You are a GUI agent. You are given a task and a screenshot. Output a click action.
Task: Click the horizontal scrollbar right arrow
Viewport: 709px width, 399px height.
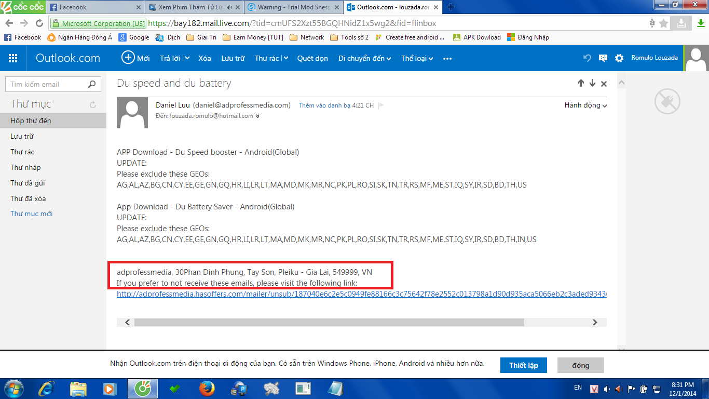point(595,323)
